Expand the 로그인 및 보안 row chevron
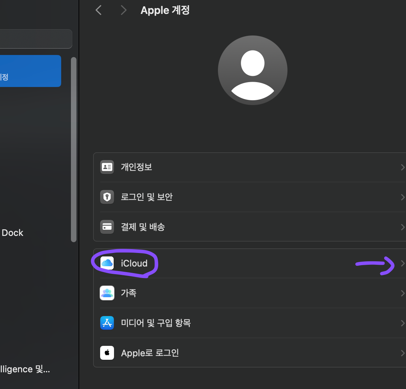The width and height of the screenshot is (406, 389). [x=403, y=197]
